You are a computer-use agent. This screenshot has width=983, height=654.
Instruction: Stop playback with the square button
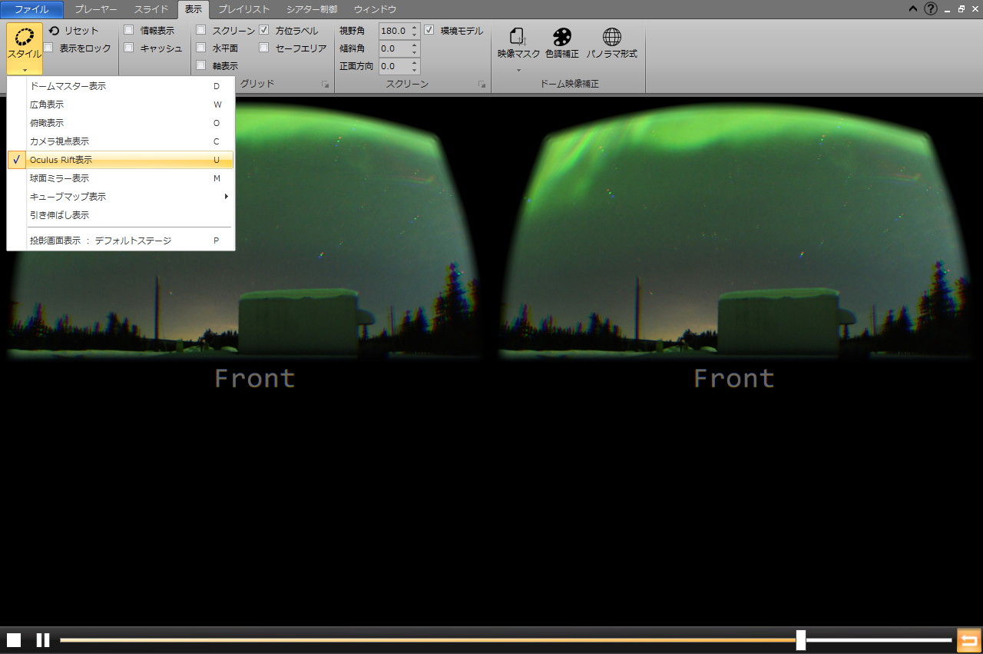pos(14,640)
